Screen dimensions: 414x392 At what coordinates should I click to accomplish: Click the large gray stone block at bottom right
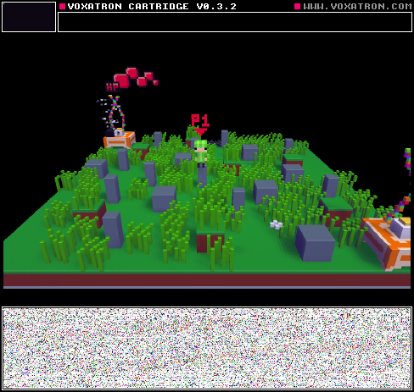[x=315, y=243]
